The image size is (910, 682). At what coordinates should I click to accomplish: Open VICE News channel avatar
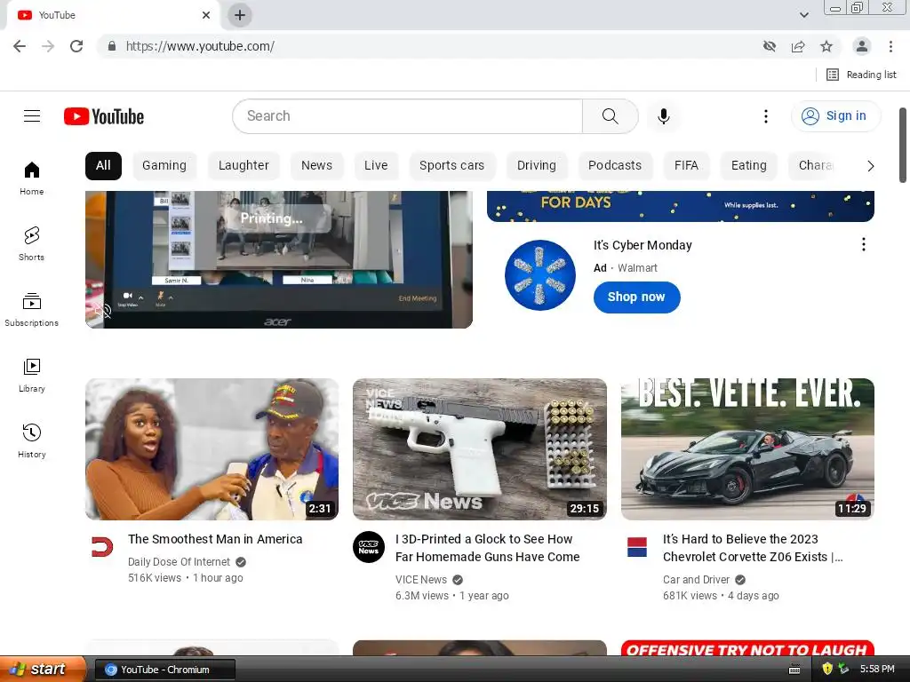369,547
